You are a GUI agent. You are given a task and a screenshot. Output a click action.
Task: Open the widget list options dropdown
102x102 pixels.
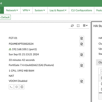(x=85, y=26)
